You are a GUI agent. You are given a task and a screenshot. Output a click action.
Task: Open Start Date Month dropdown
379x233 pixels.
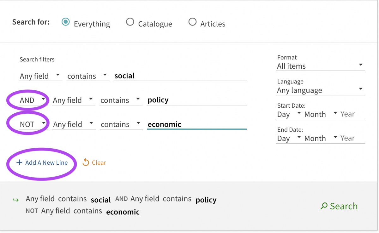[321, 114]
